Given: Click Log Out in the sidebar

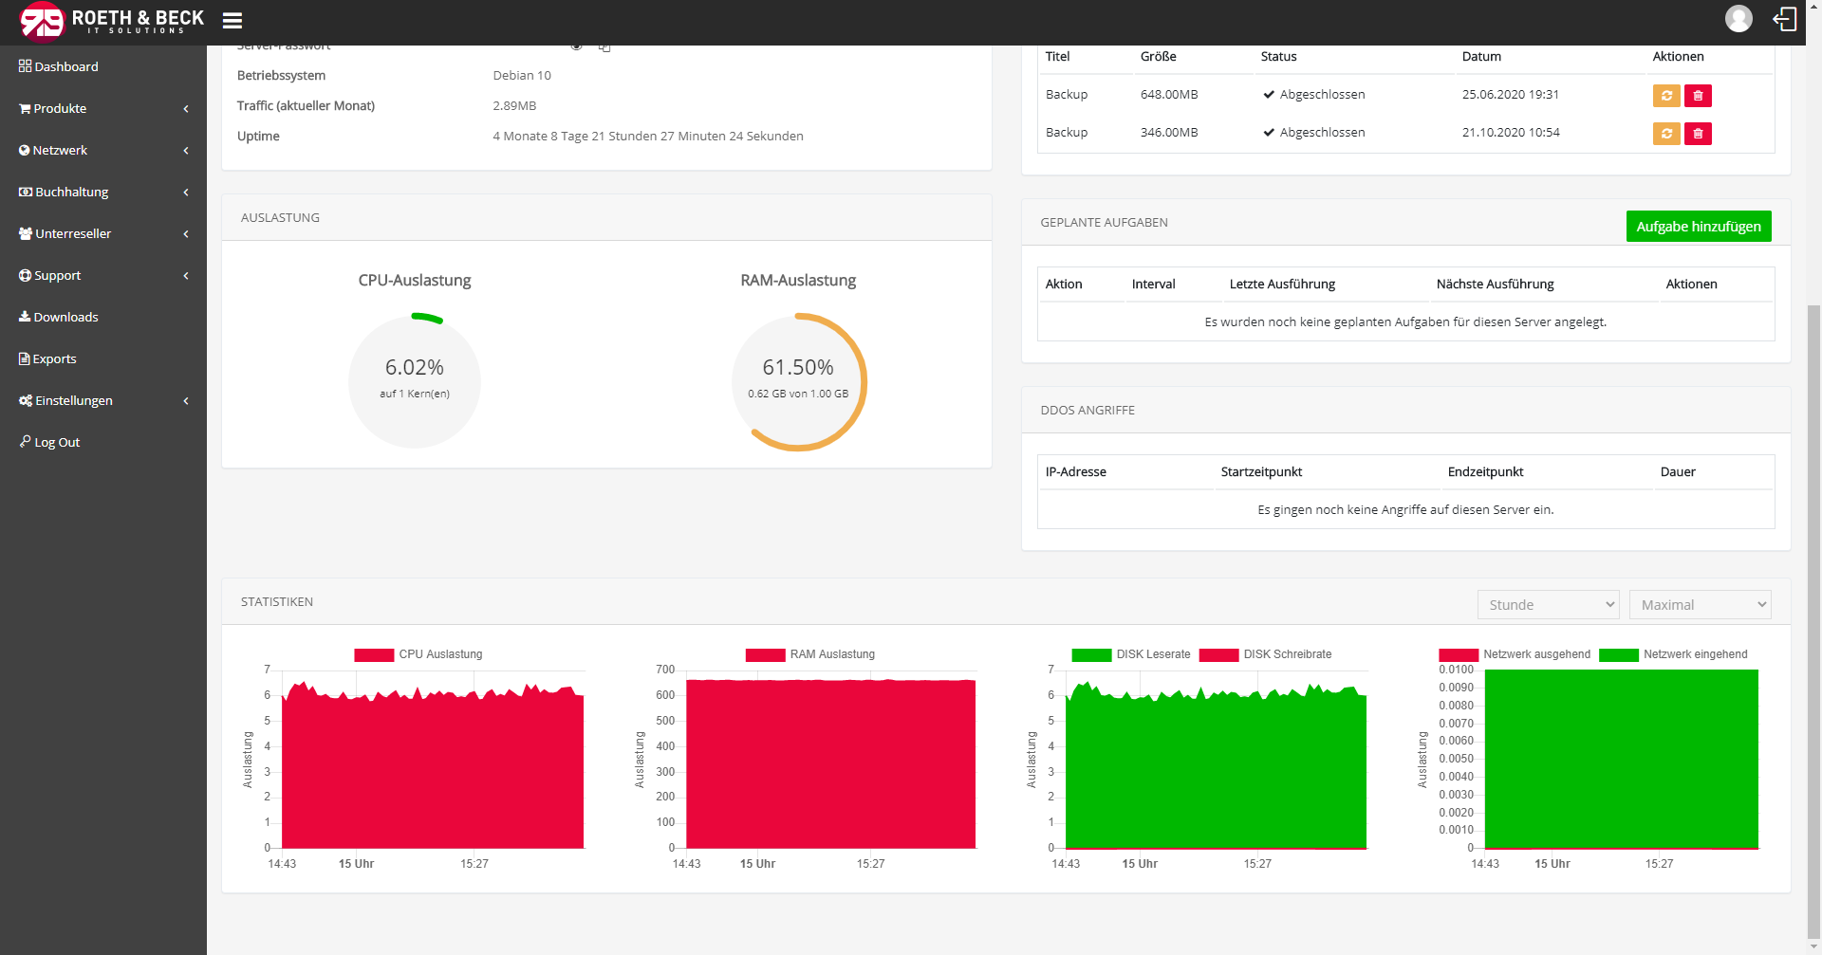Looking at the screenshot, I should coord(57,442).
